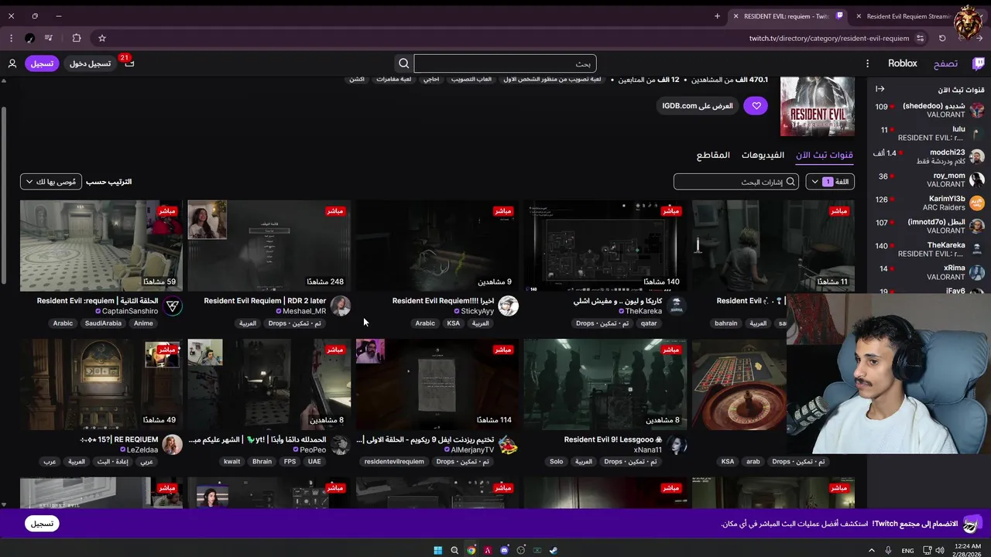991x557 pixels.
Task: Click the PeoPeo channel avatar
Action: click(x=341, y=444)
